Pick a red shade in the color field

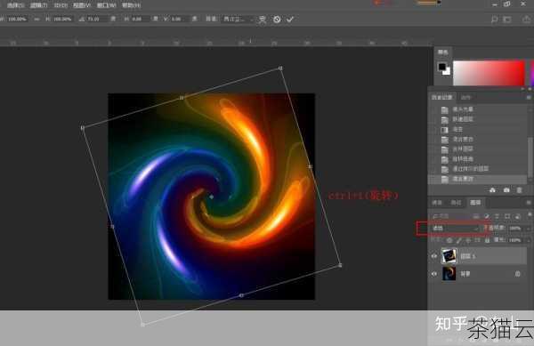click(x=489, y=73)
